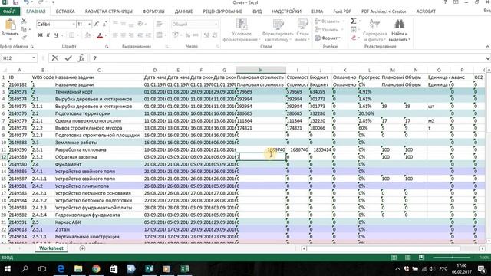Viewport: 491px width, 276px height.
Task: Toggle underline (Ч) formatting
Action: tap(56, 35)
